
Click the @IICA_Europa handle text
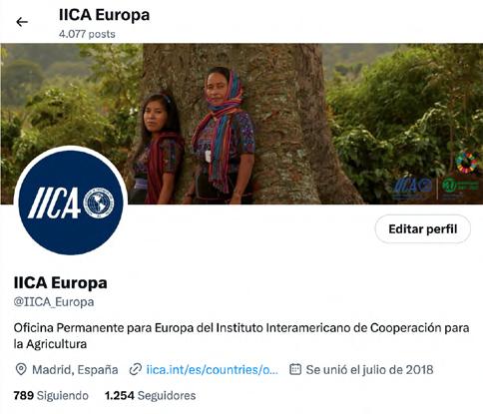point(54,302)
